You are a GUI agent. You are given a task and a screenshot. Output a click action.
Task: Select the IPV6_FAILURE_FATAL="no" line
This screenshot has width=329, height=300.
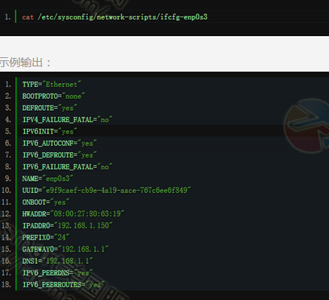pyautogui.click(x=67, y=167)
